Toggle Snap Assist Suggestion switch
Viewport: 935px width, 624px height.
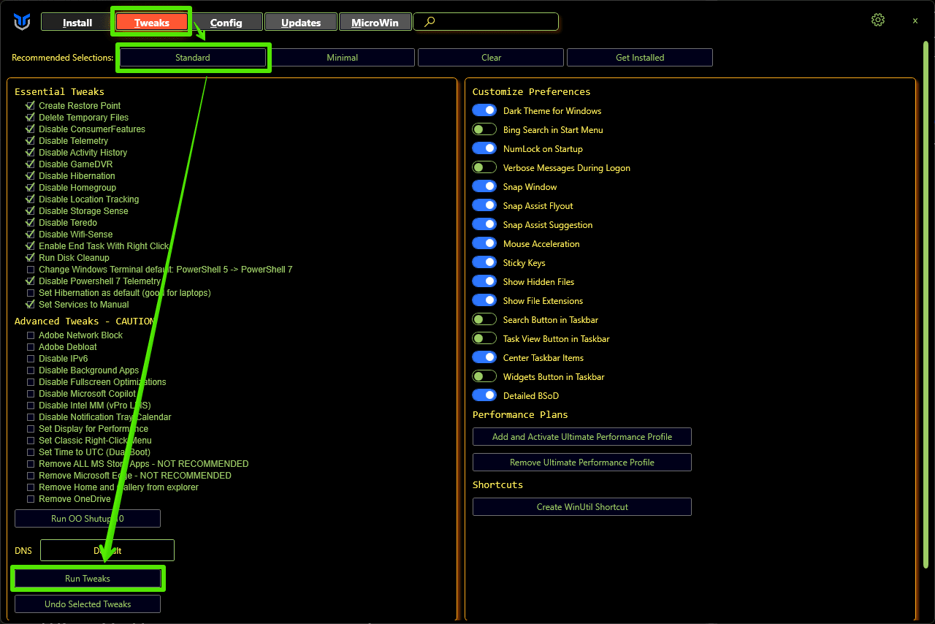coord(484,224)
